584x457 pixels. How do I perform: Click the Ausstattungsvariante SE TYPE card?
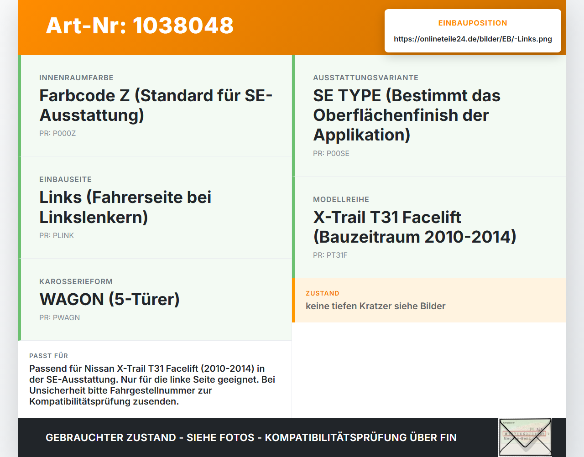coord(429,115)
